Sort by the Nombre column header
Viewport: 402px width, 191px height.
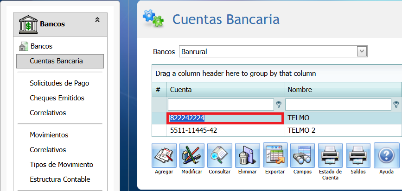pos(343,90)
